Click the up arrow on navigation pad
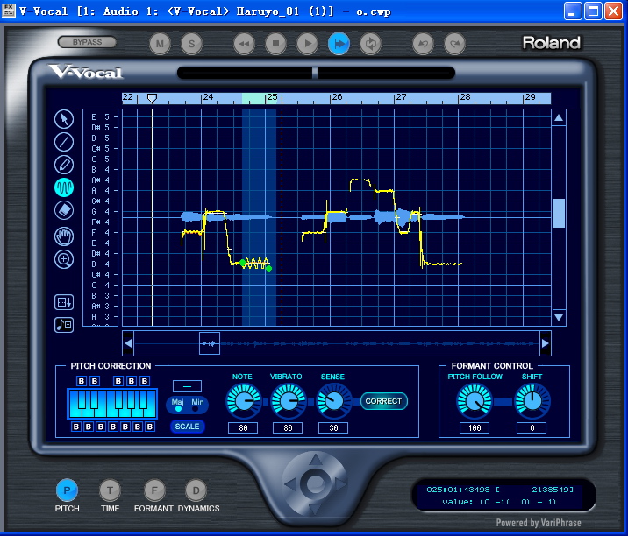This screenshot has height=536, width=628. click(316, 460)
